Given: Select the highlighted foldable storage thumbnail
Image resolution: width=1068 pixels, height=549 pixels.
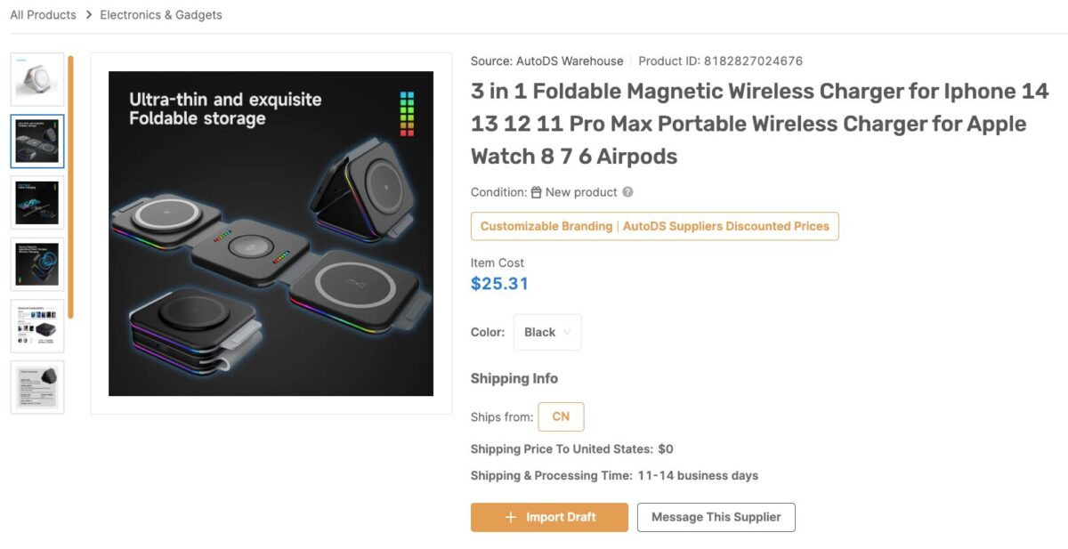Looking at the screenshot, I should [37, 141].
